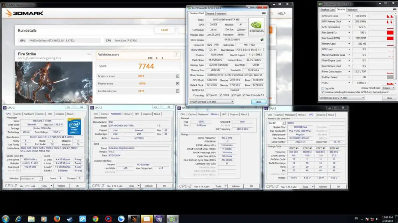398x223 pixels.
Task: Click the green BIOS save chip icon
Action: (x=262, y=40)
